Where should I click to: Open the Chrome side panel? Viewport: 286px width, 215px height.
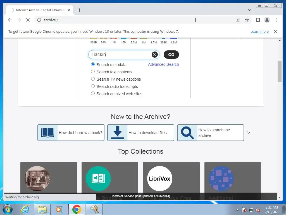pyautogui.click(x=258, y=20)
